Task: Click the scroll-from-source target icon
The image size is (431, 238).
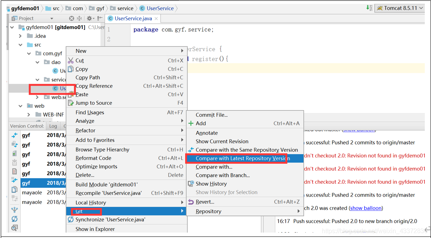Action: point(71,18)
